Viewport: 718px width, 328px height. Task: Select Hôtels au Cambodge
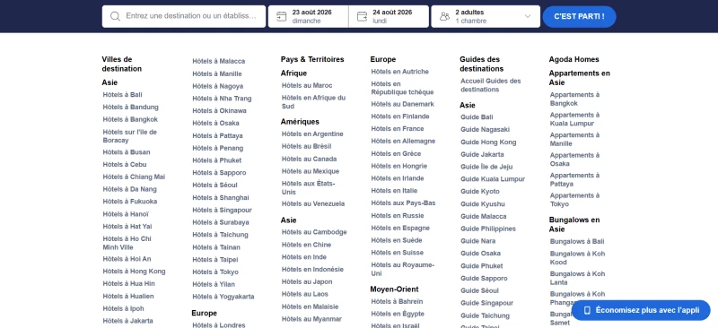pos(314,232)
